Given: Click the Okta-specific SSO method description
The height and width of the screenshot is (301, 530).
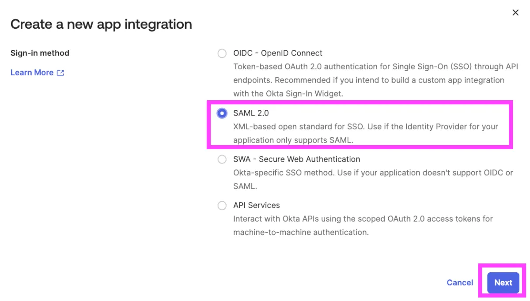Looking at the screenshot, I should [373, 173].
